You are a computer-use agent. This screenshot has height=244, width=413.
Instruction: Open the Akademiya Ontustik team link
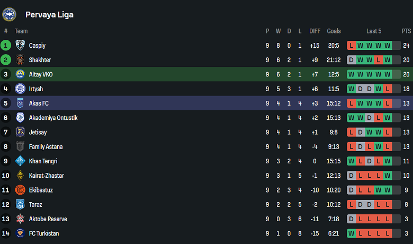(x=53, y=118)
